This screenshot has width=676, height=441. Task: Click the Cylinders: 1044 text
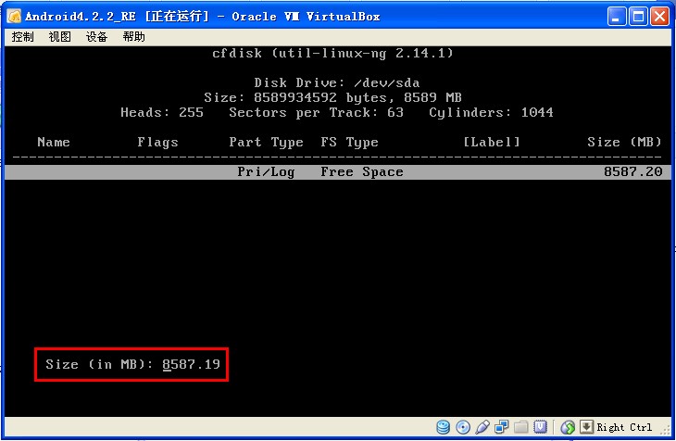coord(491,113)
